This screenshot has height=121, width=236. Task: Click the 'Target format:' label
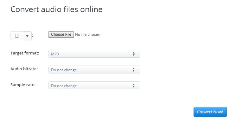(x=25, y=53)
